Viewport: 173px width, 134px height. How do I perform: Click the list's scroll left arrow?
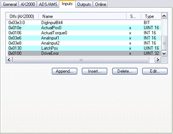pos(9,60)
